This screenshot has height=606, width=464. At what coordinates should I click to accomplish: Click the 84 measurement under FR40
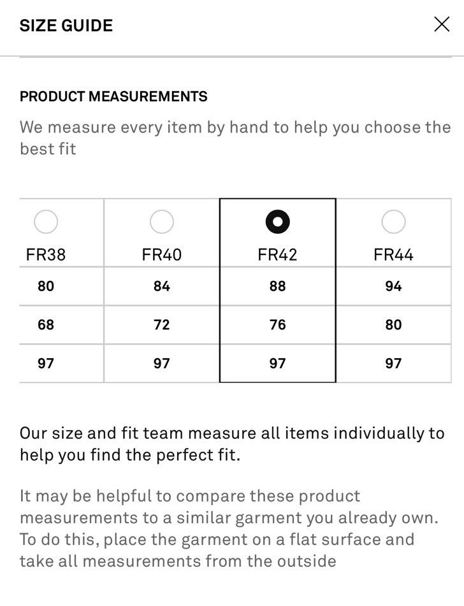pos(162,286)
